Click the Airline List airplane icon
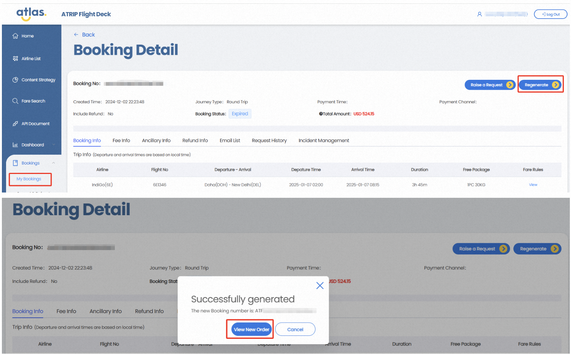 pyautogui.click(x=15, y=59)
